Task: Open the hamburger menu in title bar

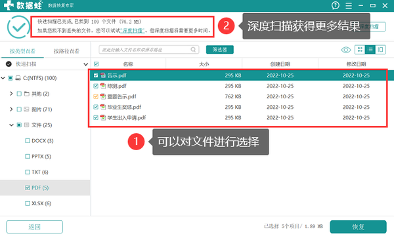Action: coord(349,5)
